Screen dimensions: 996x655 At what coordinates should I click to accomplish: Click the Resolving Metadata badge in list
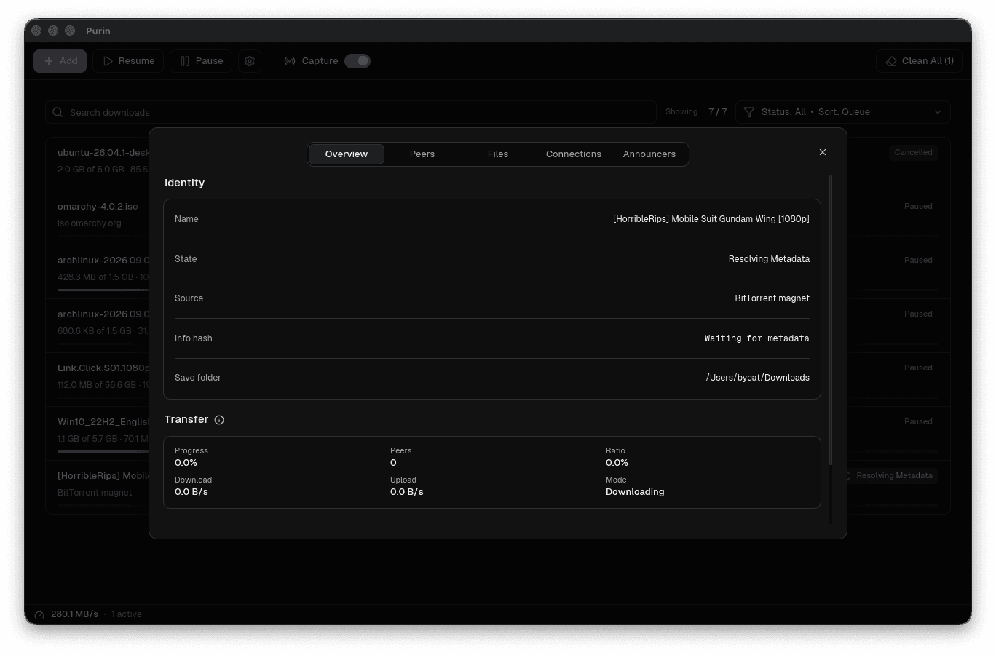pyautogui.click(x=893, y=476)
